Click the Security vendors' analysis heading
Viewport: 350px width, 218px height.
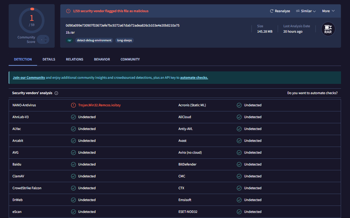tap(32, 93)
